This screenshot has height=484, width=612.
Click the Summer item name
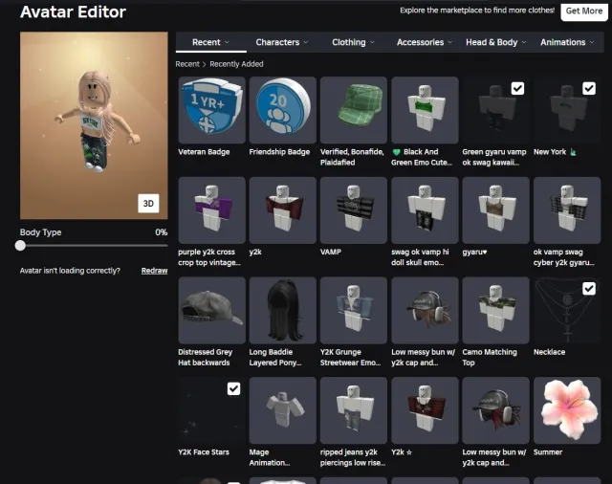point(548,452)
